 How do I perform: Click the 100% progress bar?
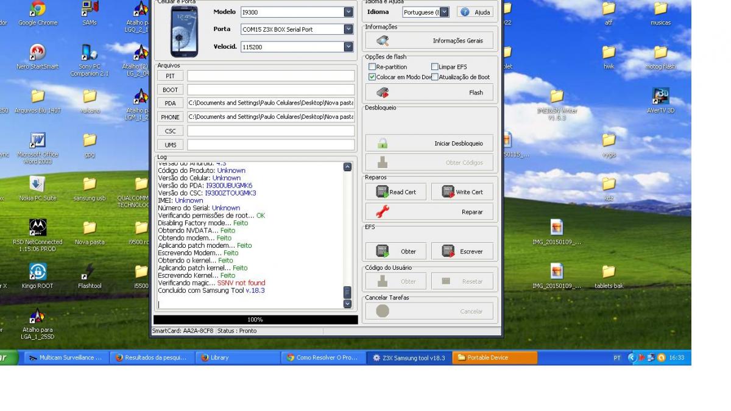255,320
